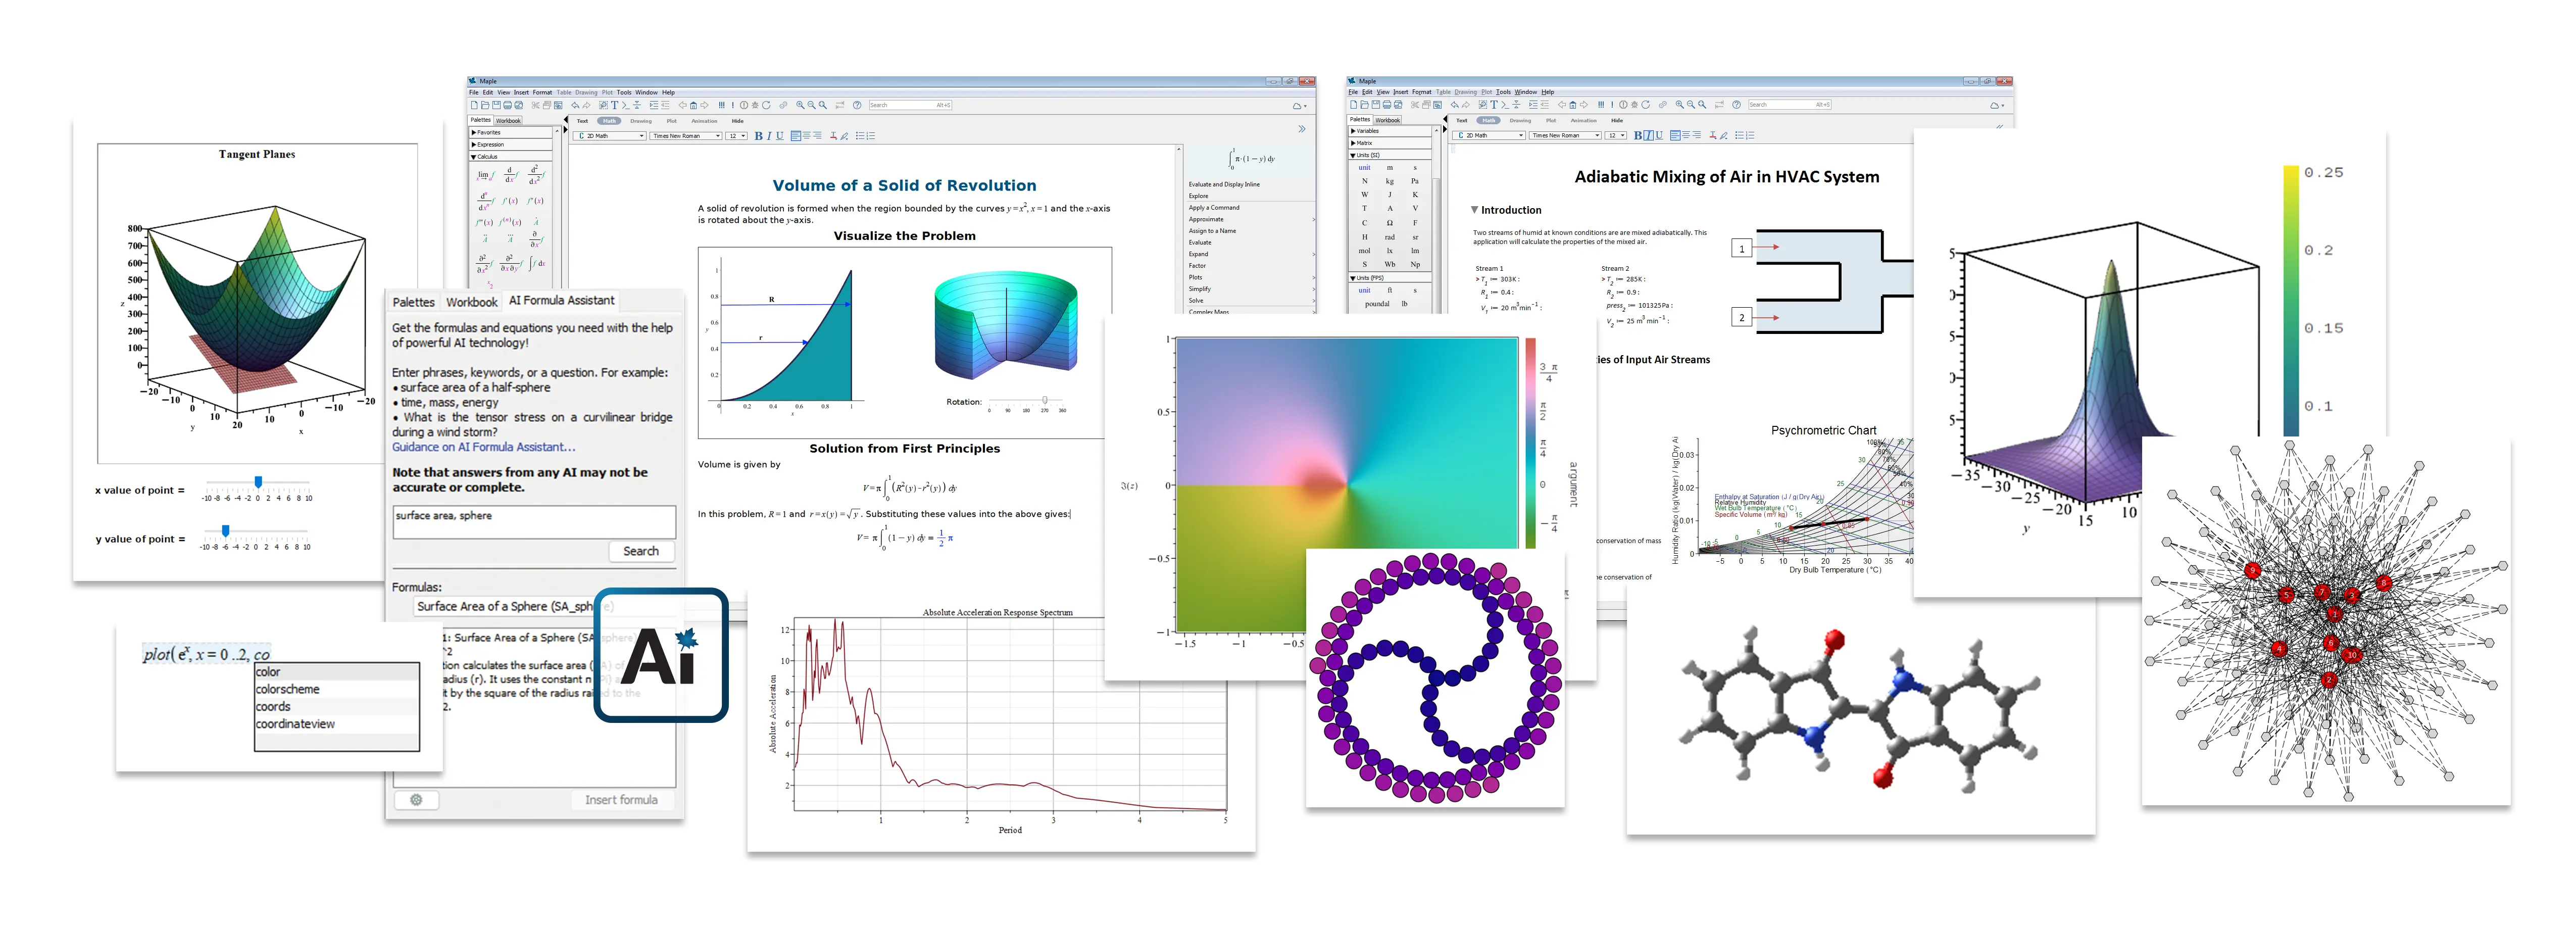Click Redo arrow in Solid of Revolution window
The image size is (2576, 925).
(x=587, y=105)
